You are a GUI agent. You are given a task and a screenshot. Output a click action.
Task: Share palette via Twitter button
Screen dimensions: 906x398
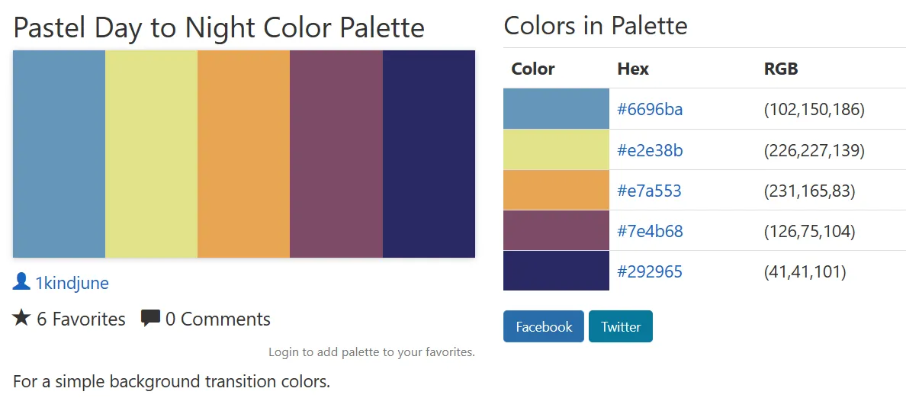click(x=621, y=326)
